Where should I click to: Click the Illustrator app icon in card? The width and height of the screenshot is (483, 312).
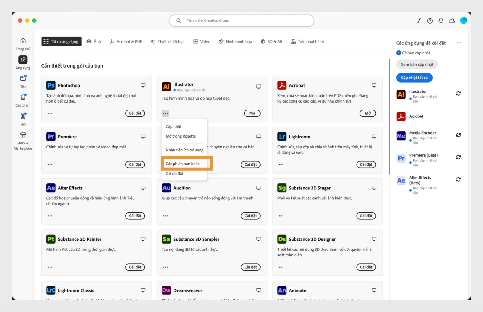pos(166,87)
